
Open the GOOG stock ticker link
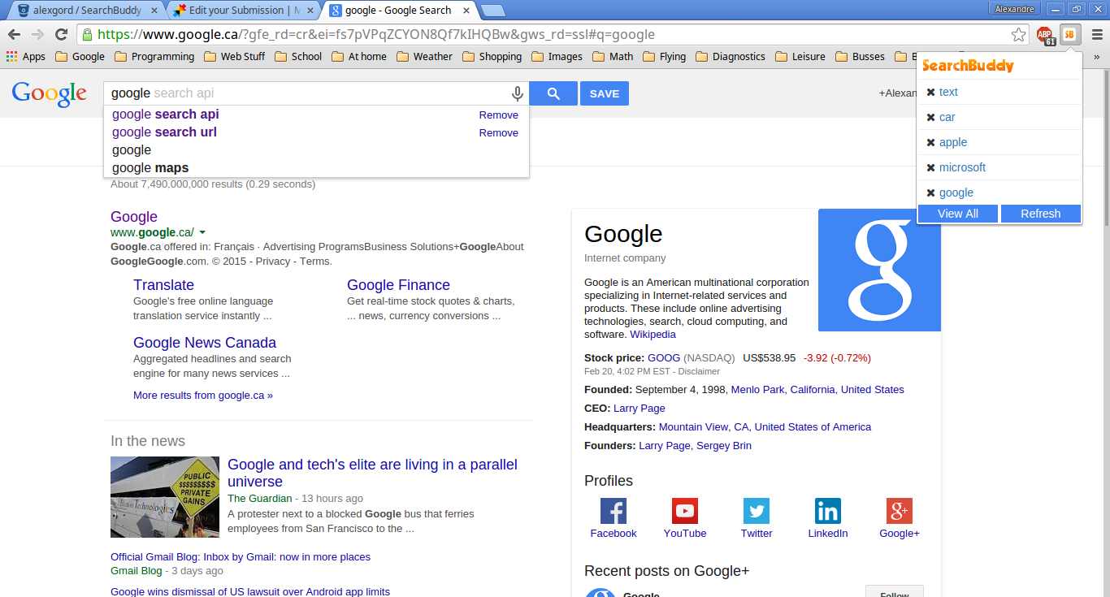click(x=664, y=357)
